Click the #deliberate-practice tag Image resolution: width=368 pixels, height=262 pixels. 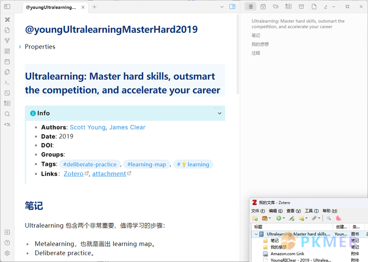point(89,164)
